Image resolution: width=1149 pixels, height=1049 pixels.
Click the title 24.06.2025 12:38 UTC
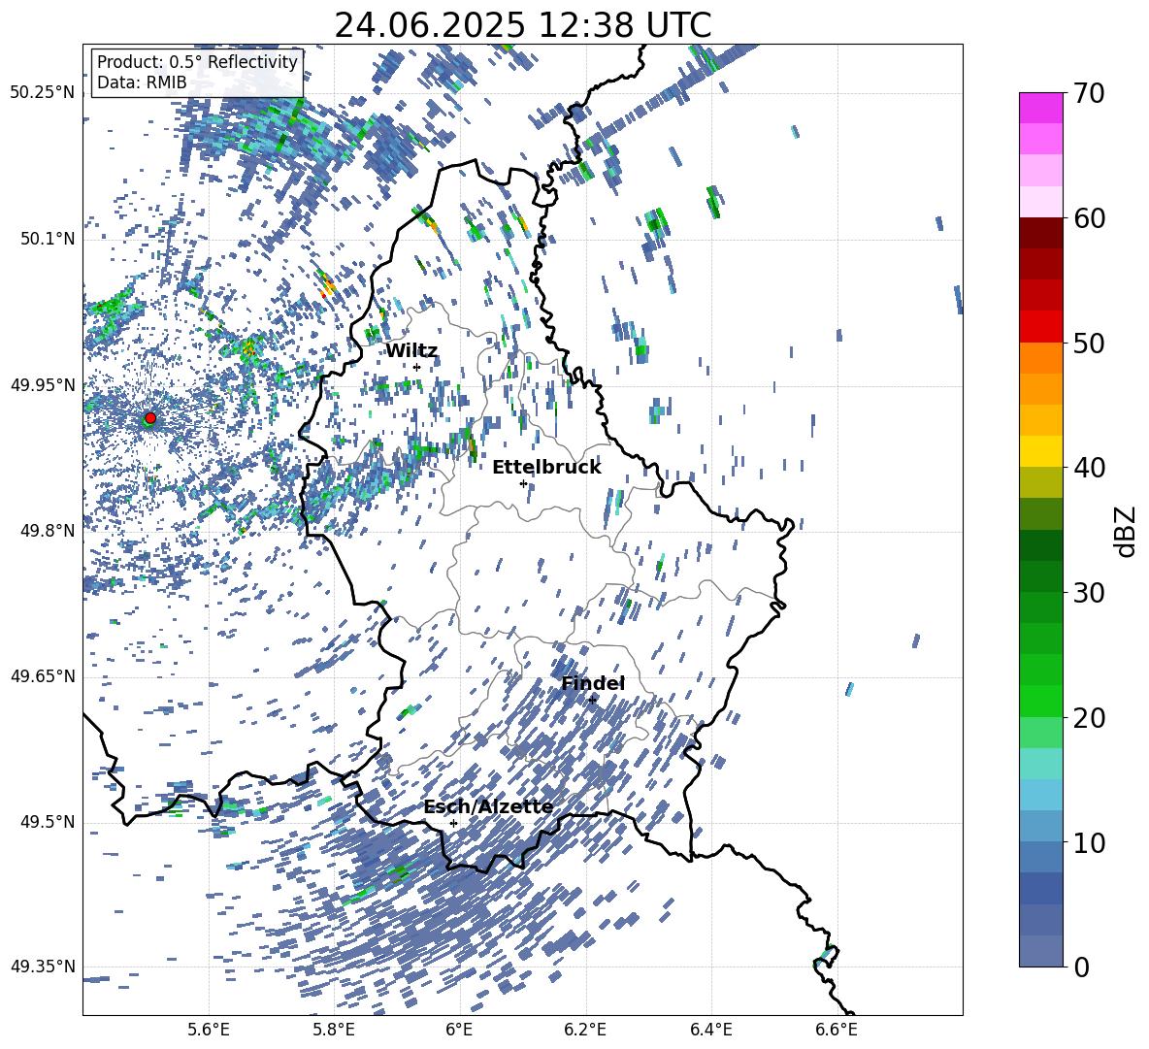coord(523,25)
